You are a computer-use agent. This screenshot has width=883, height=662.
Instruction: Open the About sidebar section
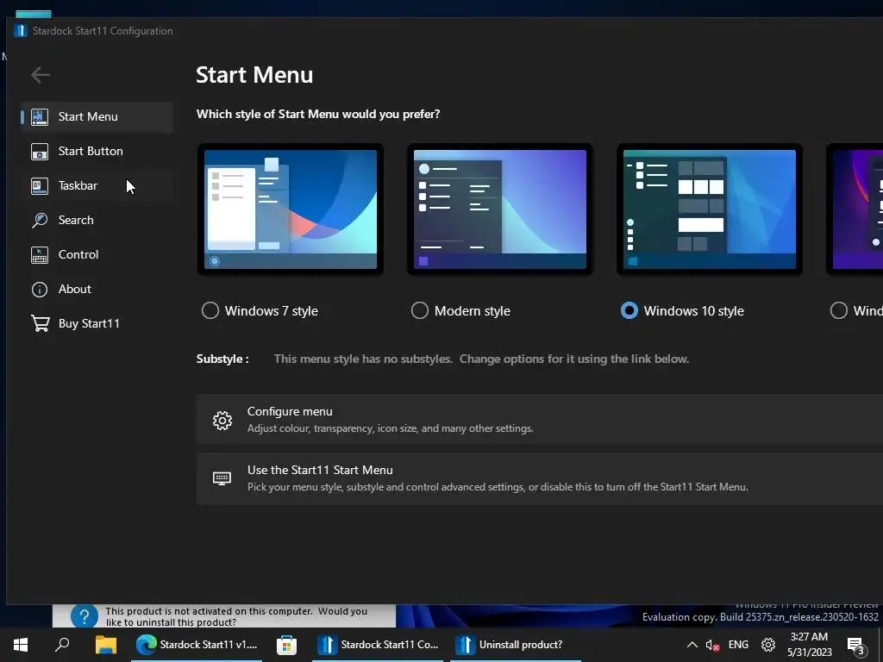pyautogui.click(x=97, y=289)
